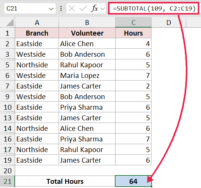Screen dimensions: 201x188
Task: Select Hours value 2 in row 7
Action: point(133,86)
